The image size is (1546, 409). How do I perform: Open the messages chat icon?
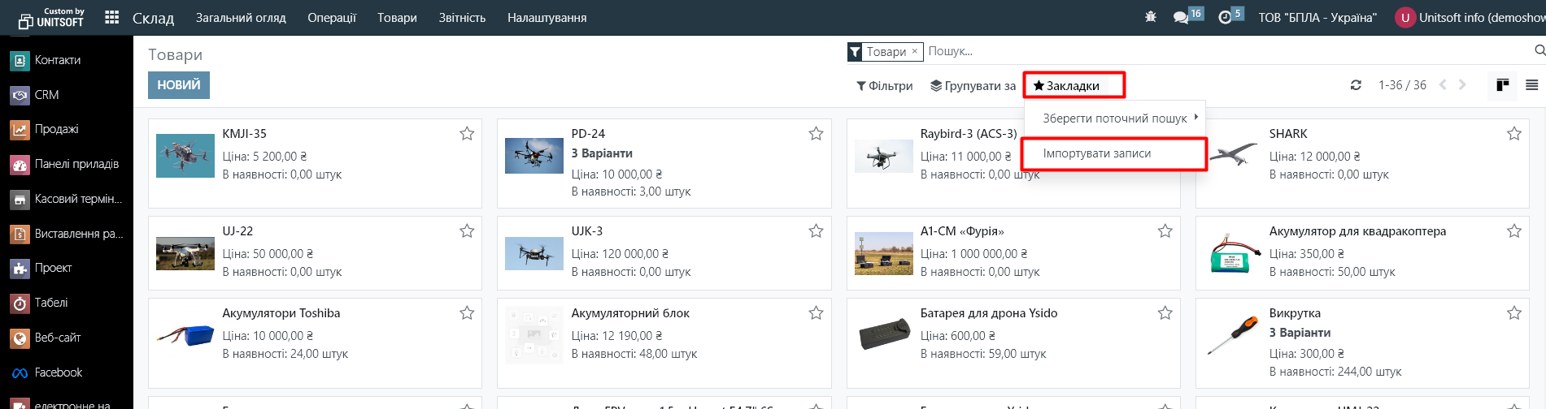[1181, 17]
